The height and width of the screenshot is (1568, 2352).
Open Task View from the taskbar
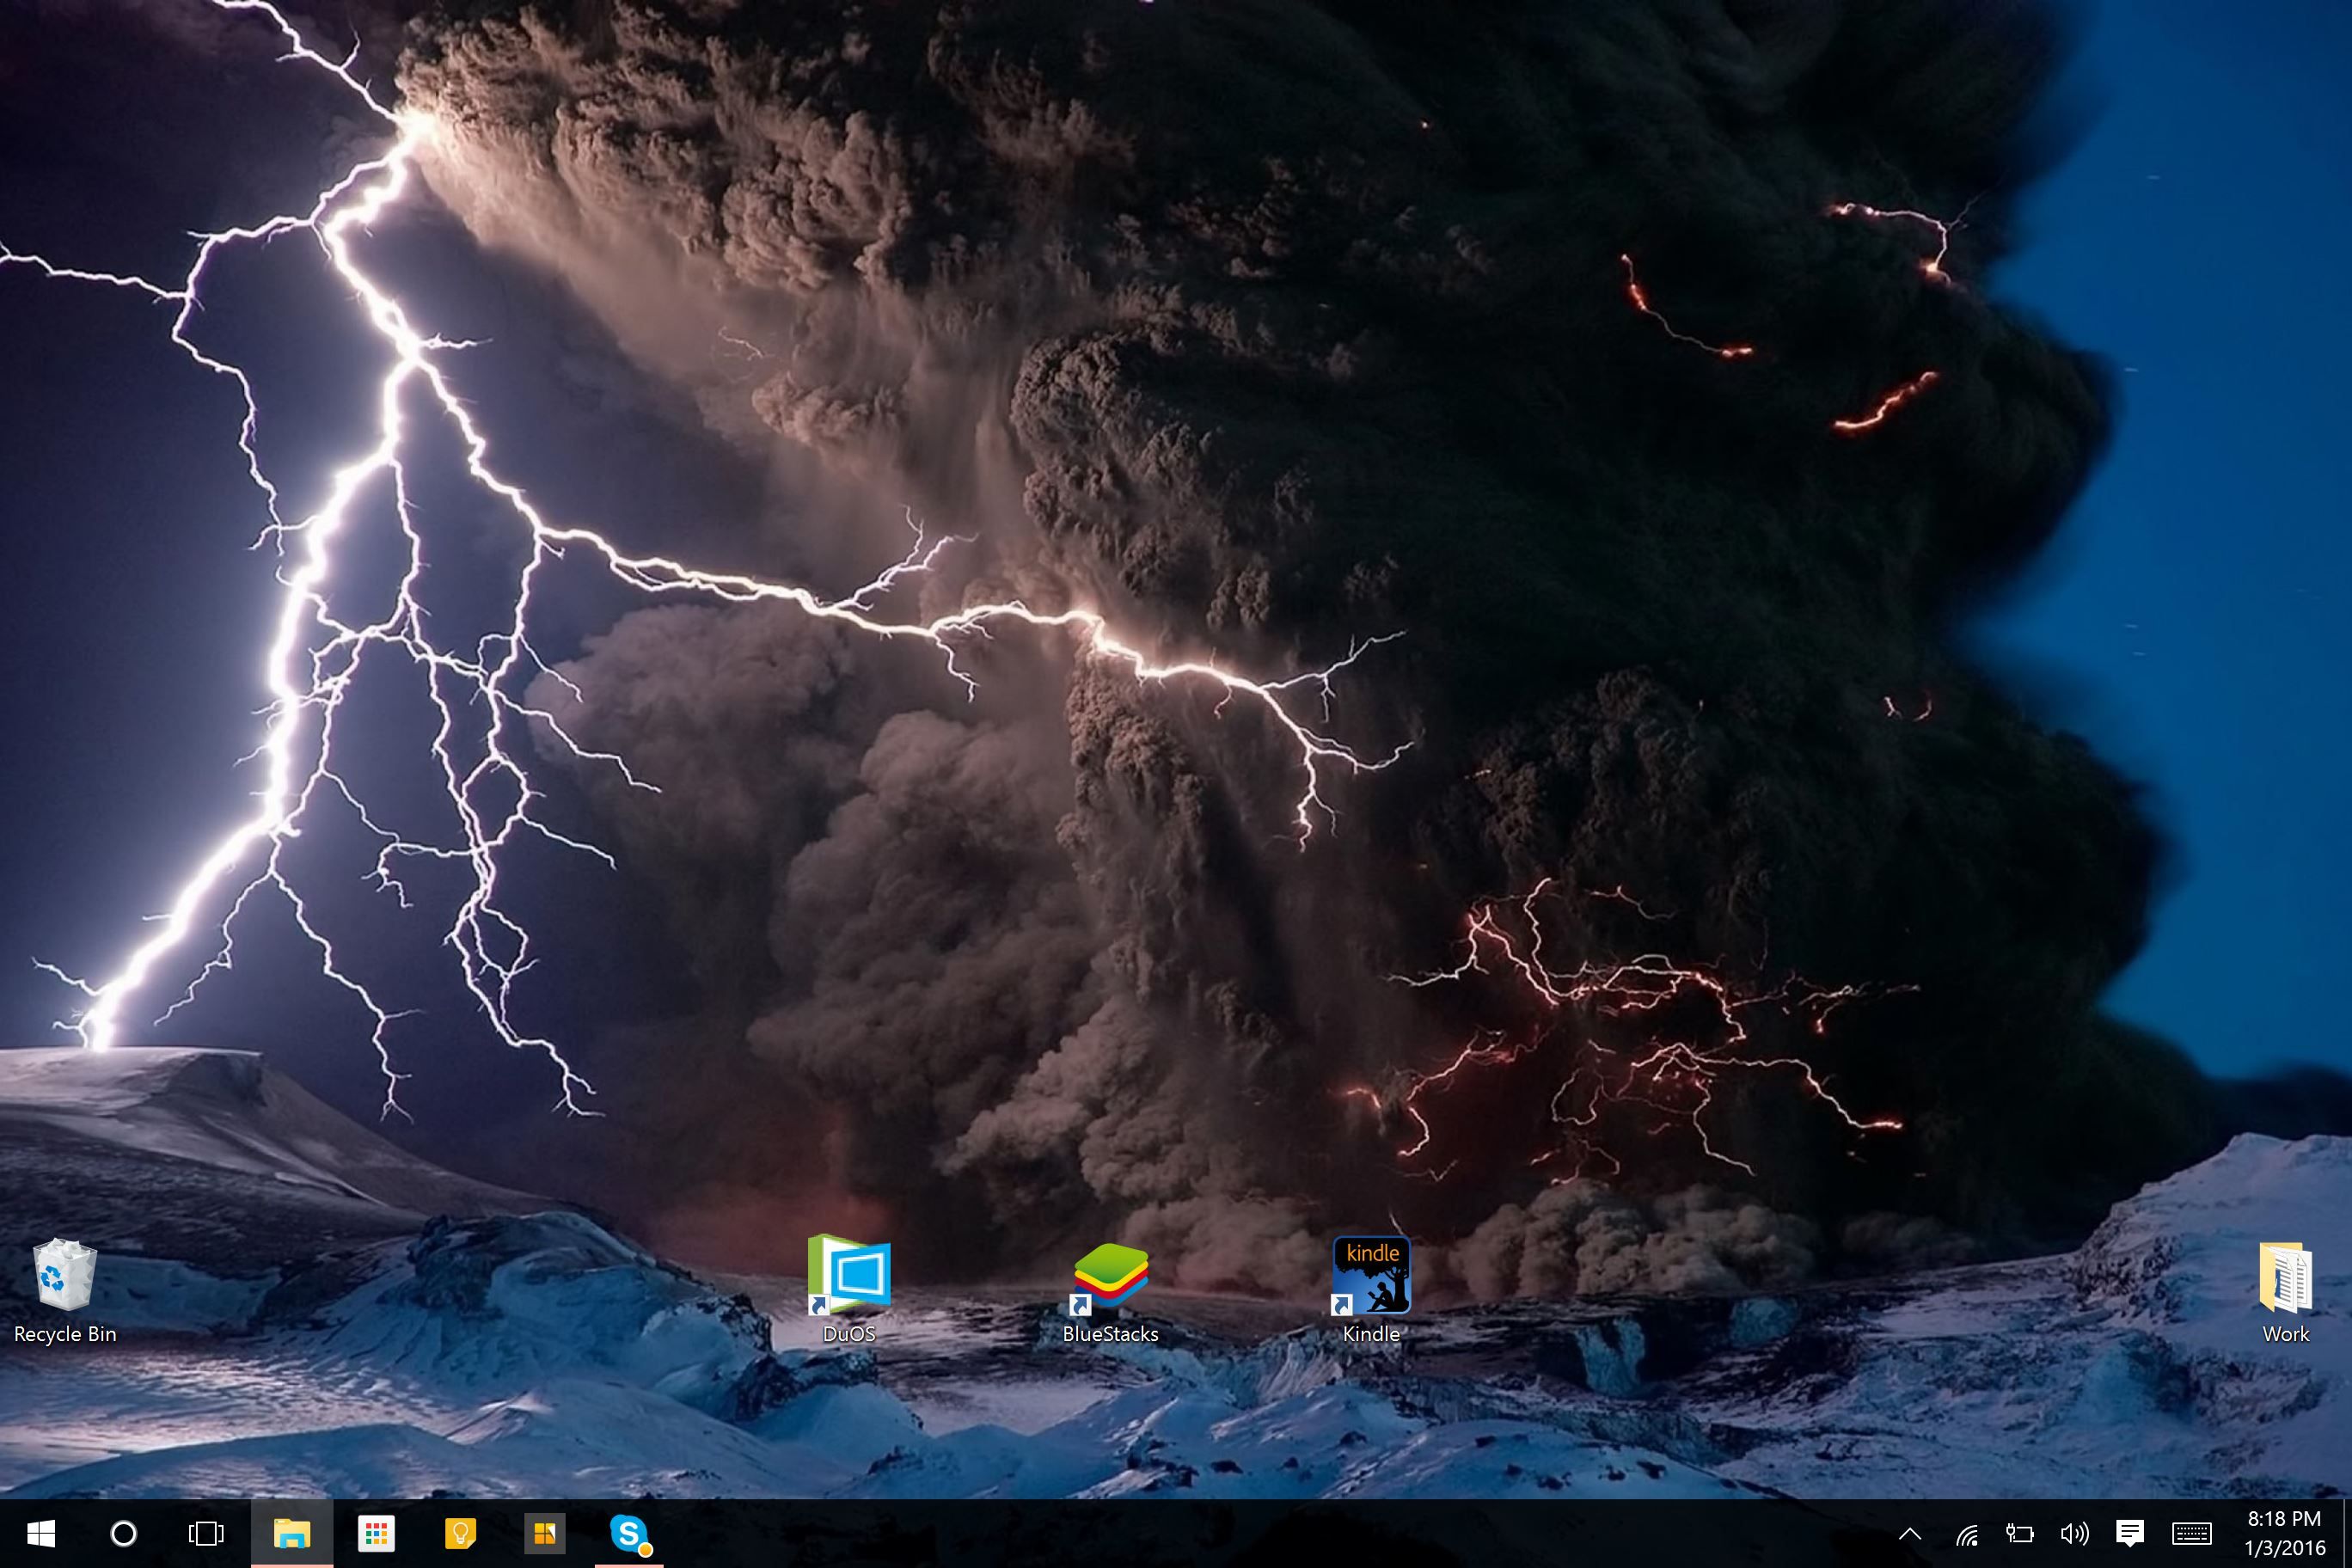coord(206,1533)
